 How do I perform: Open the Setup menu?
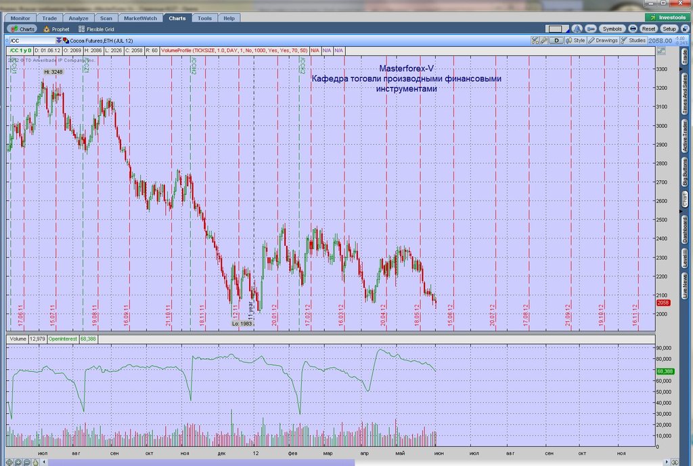pyautogui.click(x=669, y=28)
